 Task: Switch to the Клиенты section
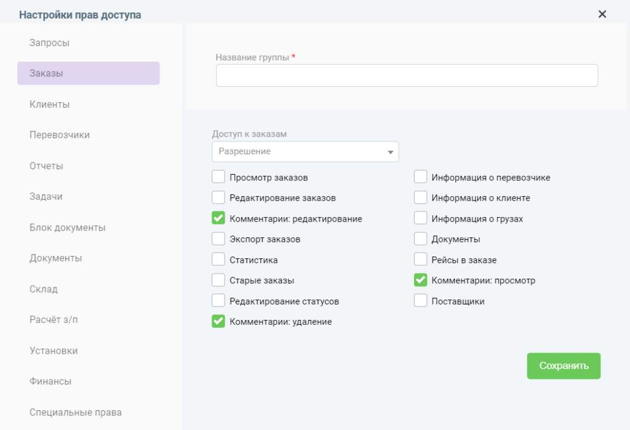tap(49, 104)
